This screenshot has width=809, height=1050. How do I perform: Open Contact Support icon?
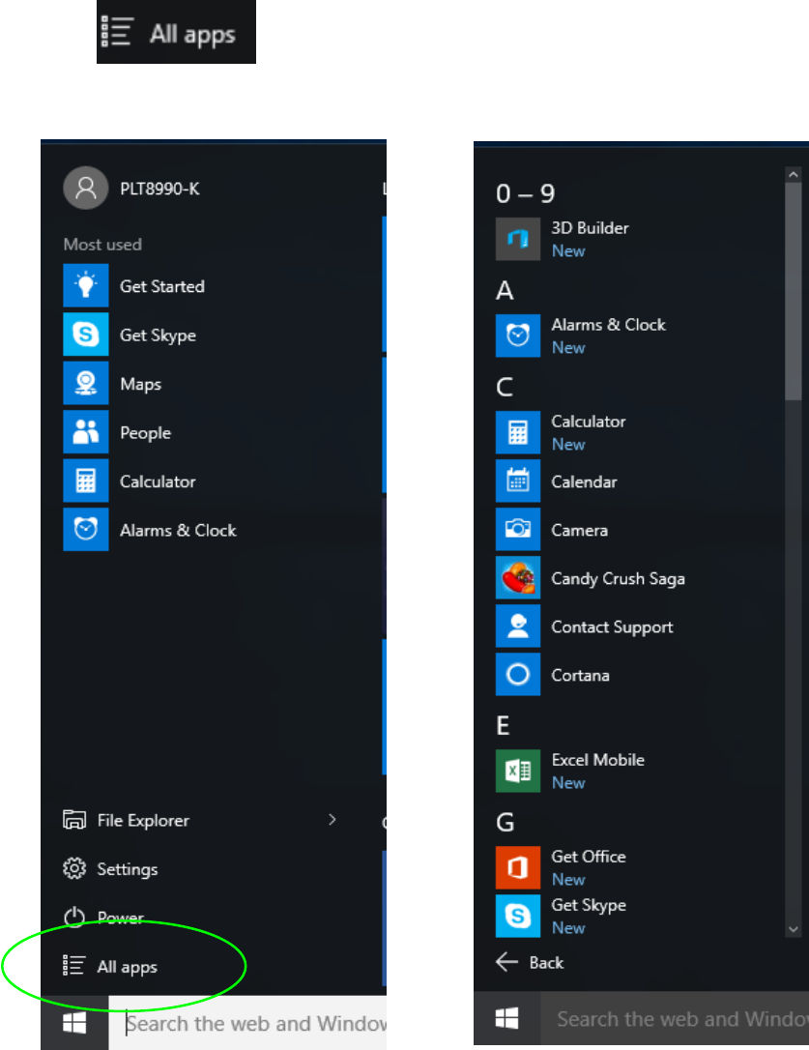pos(518,627)
